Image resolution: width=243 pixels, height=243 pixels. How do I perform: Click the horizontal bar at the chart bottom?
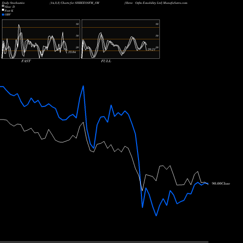tap(104, 242)
